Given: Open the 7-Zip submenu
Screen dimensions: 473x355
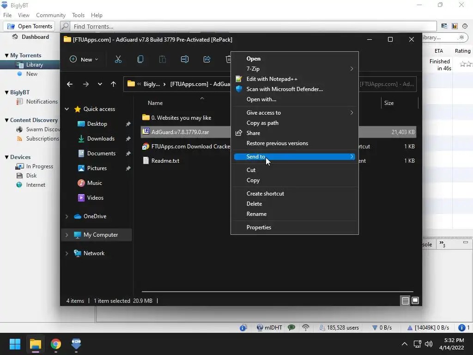Looking at the screenshot, I should 294,69.
